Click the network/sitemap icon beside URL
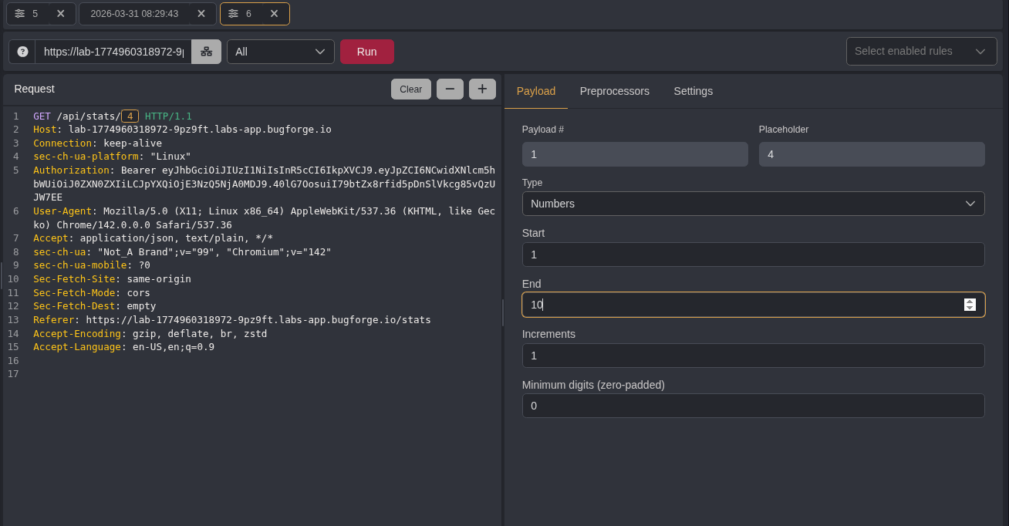 206,52
